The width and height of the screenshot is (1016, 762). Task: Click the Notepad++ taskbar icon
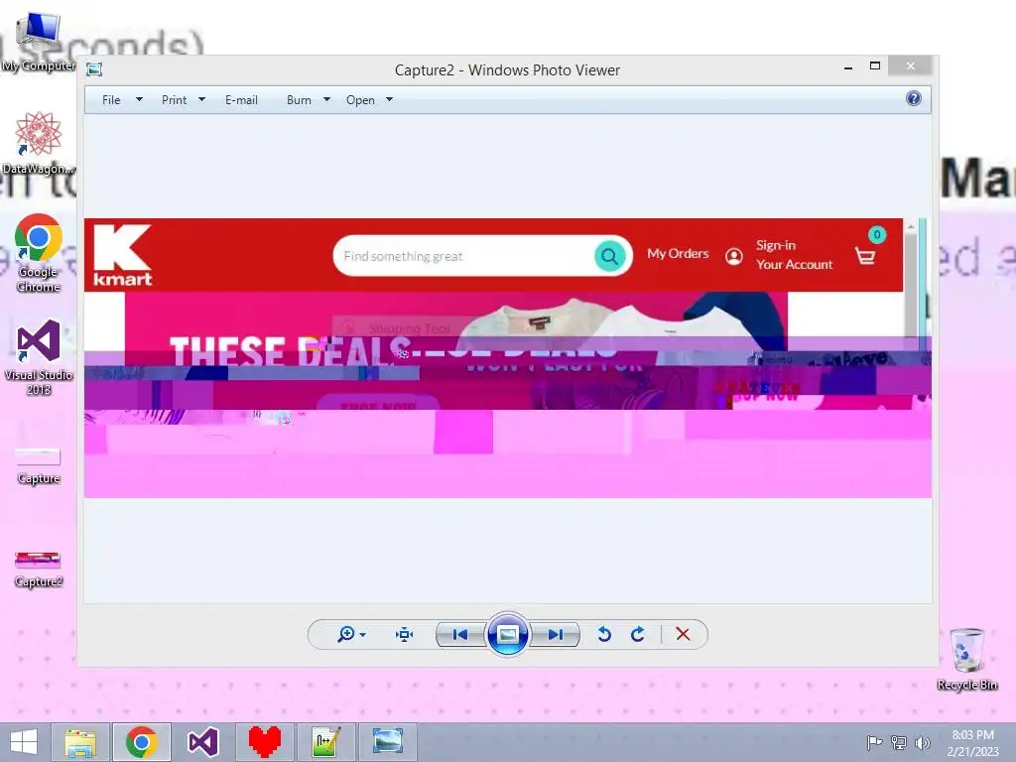[x=325, y=742]
